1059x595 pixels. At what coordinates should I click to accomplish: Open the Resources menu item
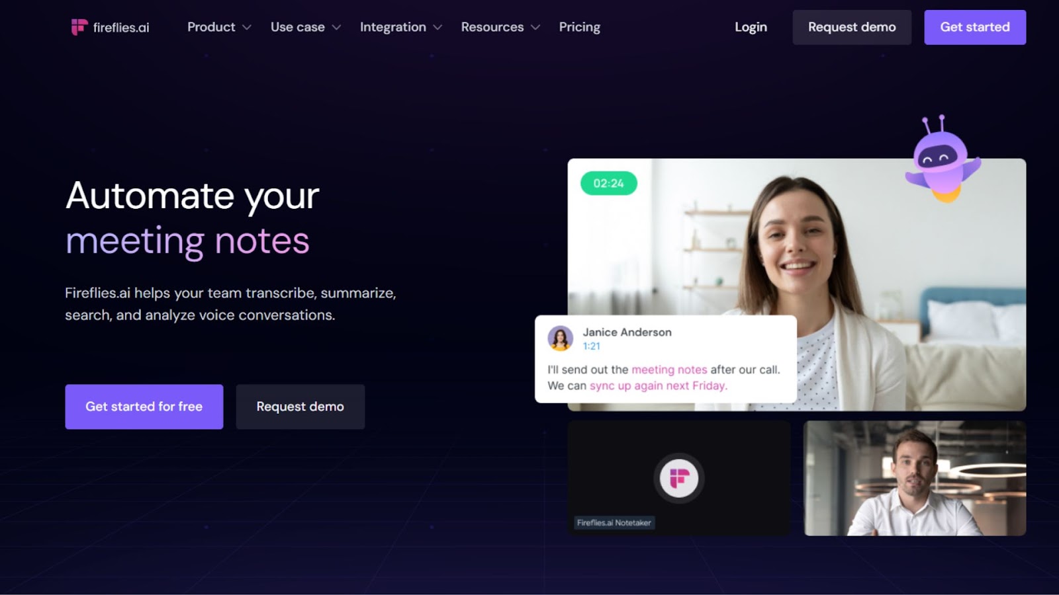point(492,27)
